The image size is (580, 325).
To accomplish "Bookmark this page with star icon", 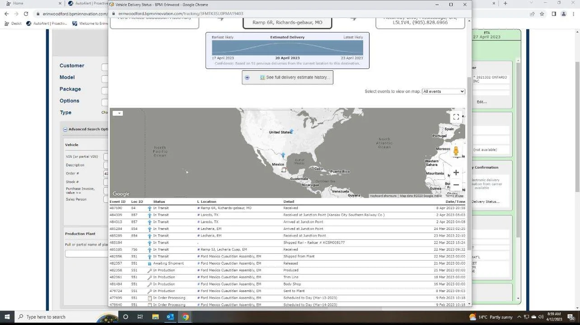I will pos(542,14).
